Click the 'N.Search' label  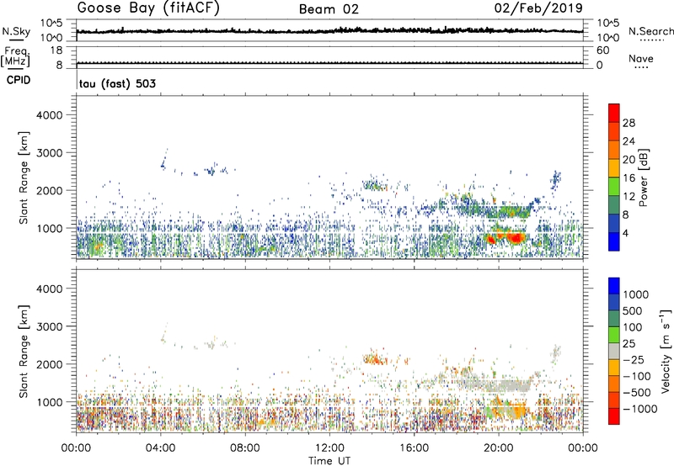coord(651,31)
